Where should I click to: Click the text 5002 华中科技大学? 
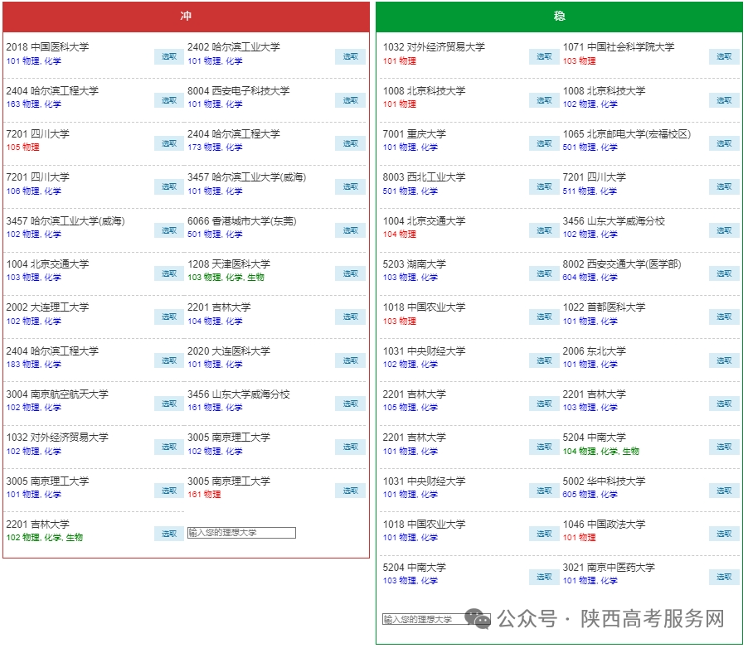coord(605,481)
